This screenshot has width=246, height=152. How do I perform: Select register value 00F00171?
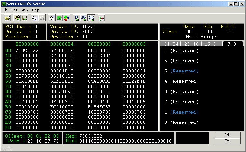pos(99,91)
